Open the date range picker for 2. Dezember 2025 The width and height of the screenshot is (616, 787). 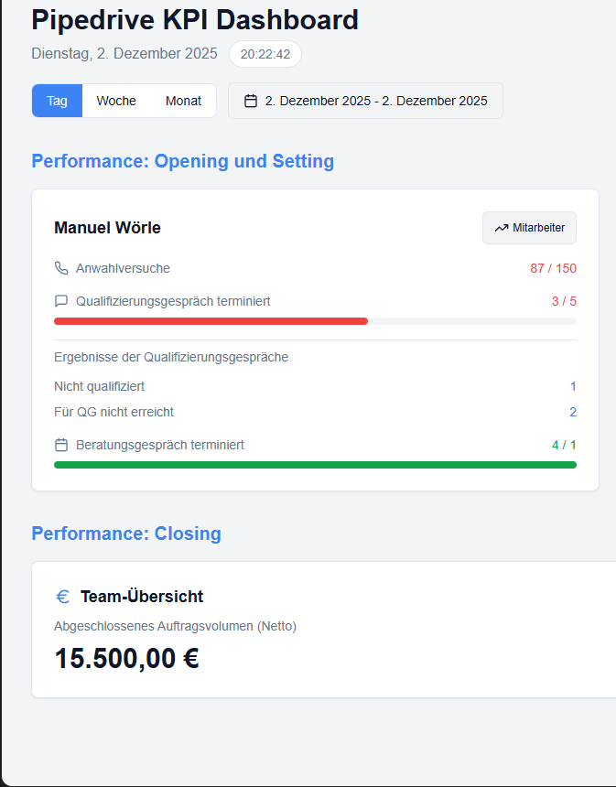(x=364, y=101)
